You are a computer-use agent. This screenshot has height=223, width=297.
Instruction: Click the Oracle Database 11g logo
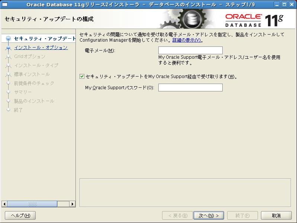pyautogui.click(x=254, y=20)
